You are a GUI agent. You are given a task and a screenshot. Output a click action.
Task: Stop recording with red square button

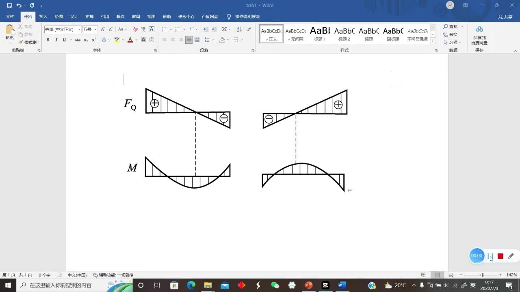[500, 256]
